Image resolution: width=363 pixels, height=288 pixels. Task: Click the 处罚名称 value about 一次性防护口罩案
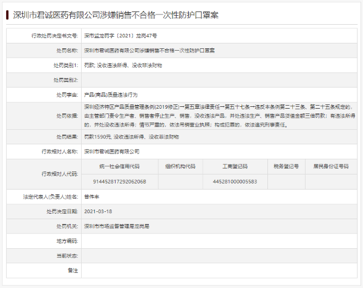(149, 51)
